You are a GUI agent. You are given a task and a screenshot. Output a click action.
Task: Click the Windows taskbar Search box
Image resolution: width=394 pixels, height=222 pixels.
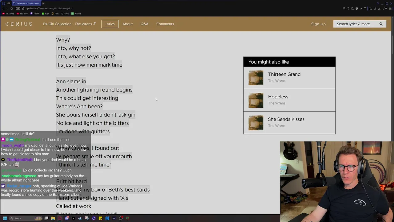(x=26, y=218)
